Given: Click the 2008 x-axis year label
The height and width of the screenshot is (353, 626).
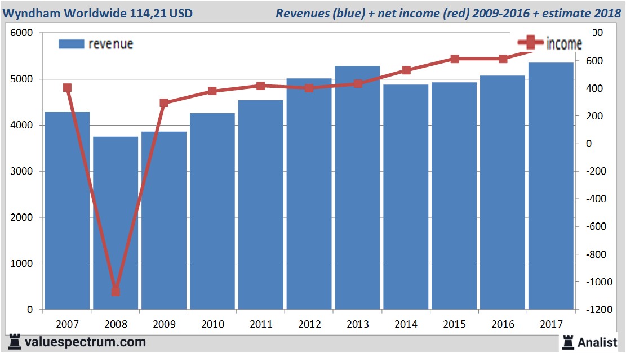Looking at the screenshot, I should click(116, 324).
